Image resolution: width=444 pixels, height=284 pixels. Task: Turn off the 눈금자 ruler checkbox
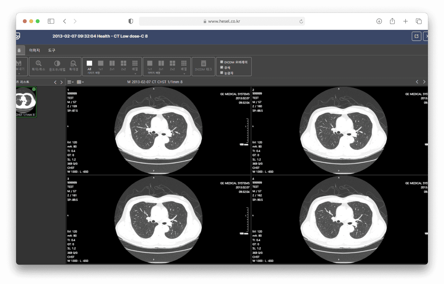tap(222, 73)
